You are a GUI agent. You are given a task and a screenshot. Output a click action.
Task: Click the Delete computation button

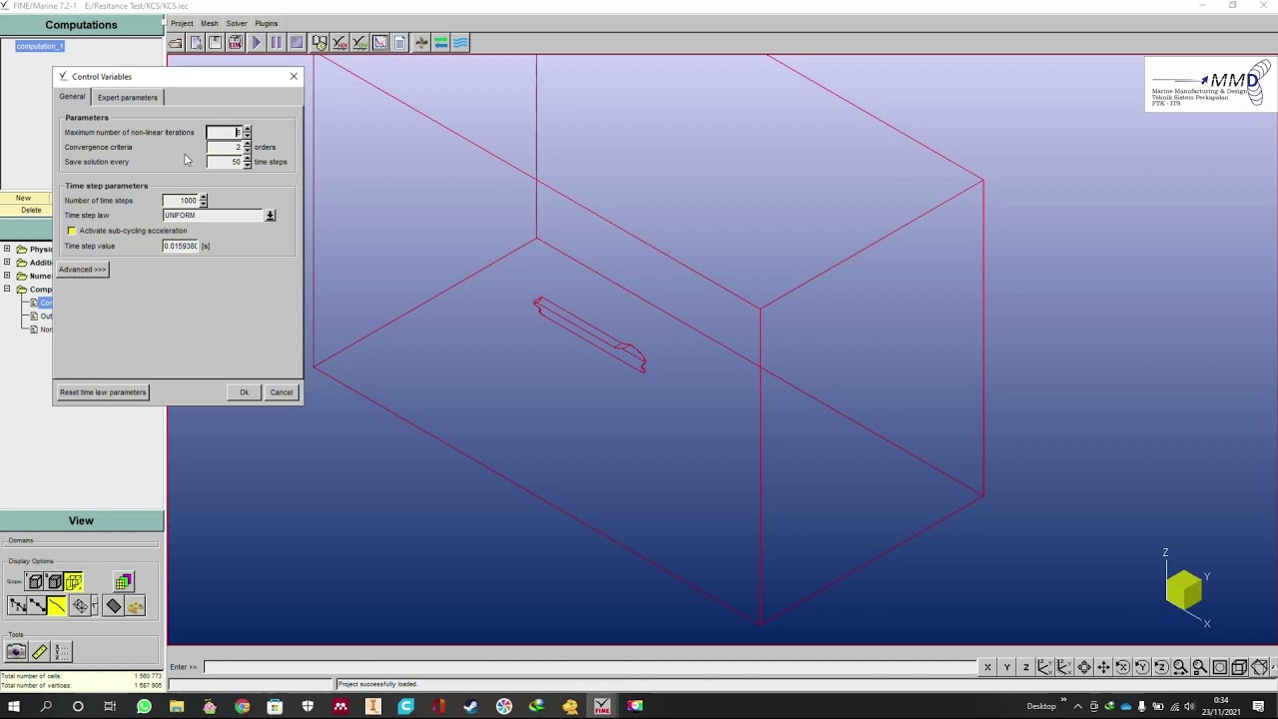(31, 210)
